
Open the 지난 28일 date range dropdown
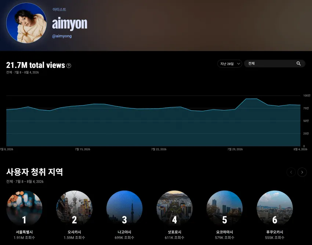point(230,64)
